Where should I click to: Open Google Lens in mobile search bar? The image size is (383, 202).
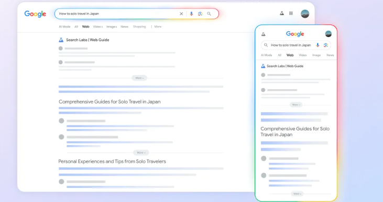coord(325,45)
